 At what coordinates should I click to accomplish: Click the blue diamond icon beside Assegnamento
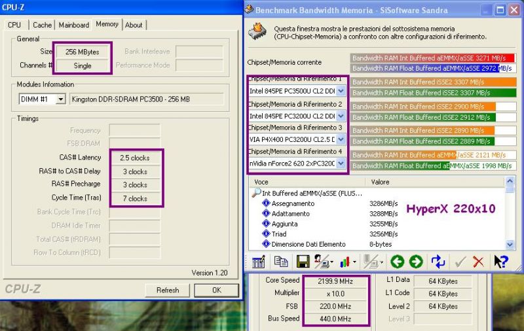tap(266, 203)
